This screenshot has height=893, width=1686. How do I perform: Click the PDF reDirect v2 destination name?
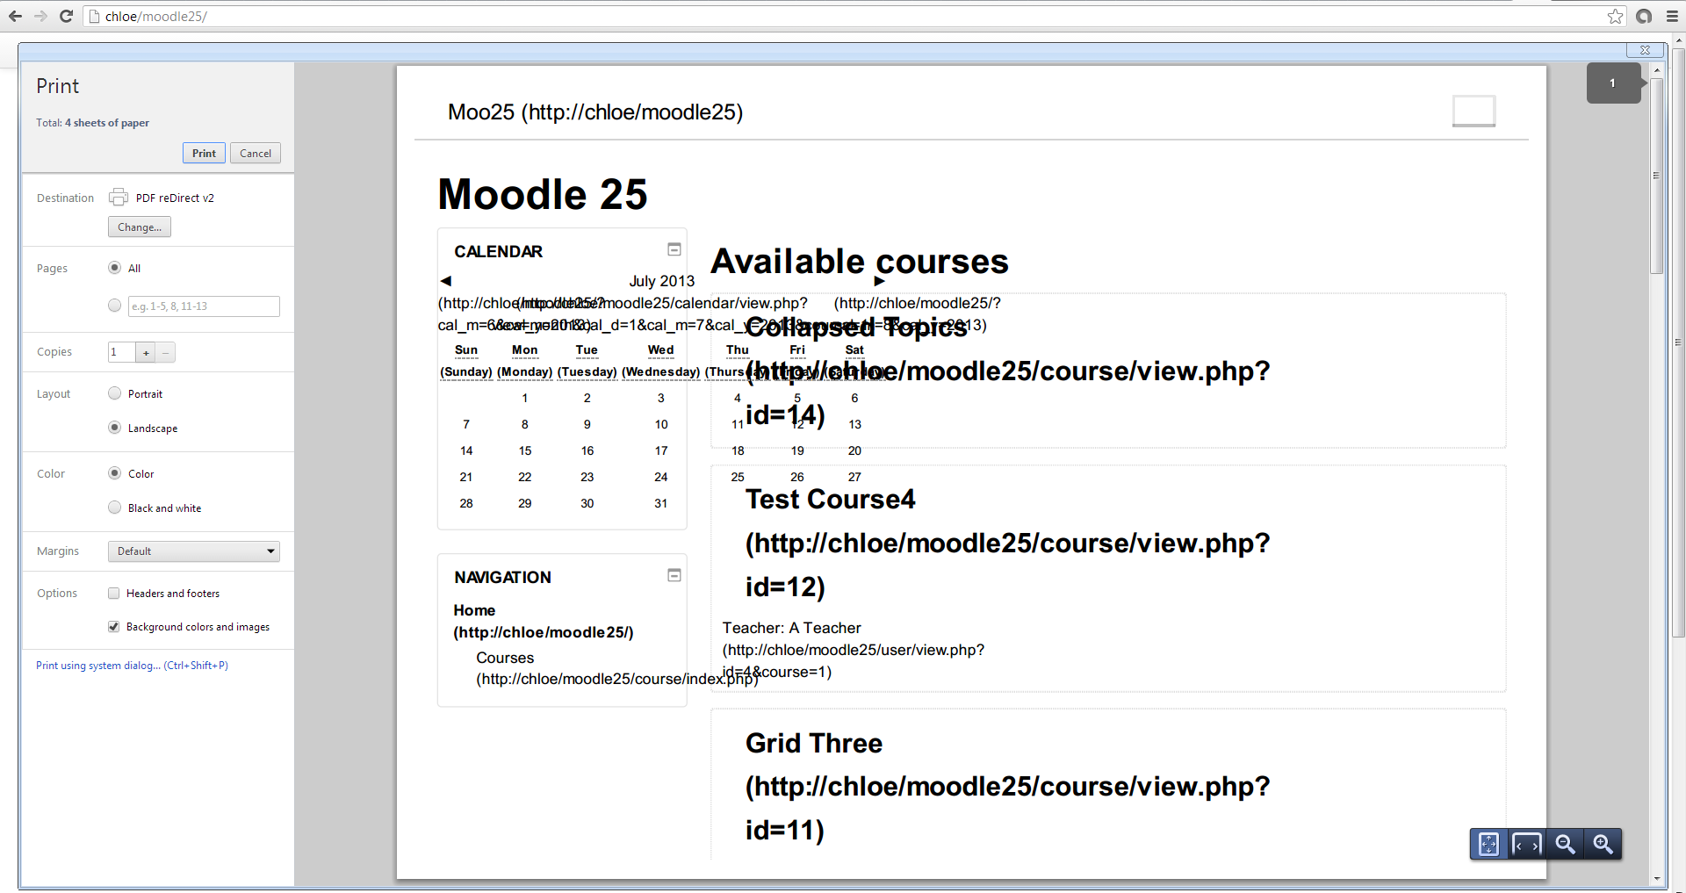175,198
